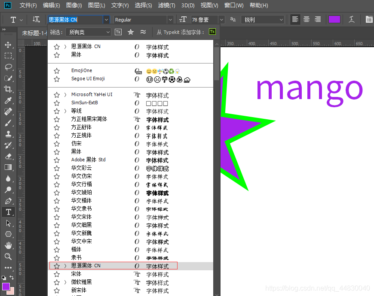Select the Gradient tool
The height and width of the screenshot is (296, 374).
[8, 167]
